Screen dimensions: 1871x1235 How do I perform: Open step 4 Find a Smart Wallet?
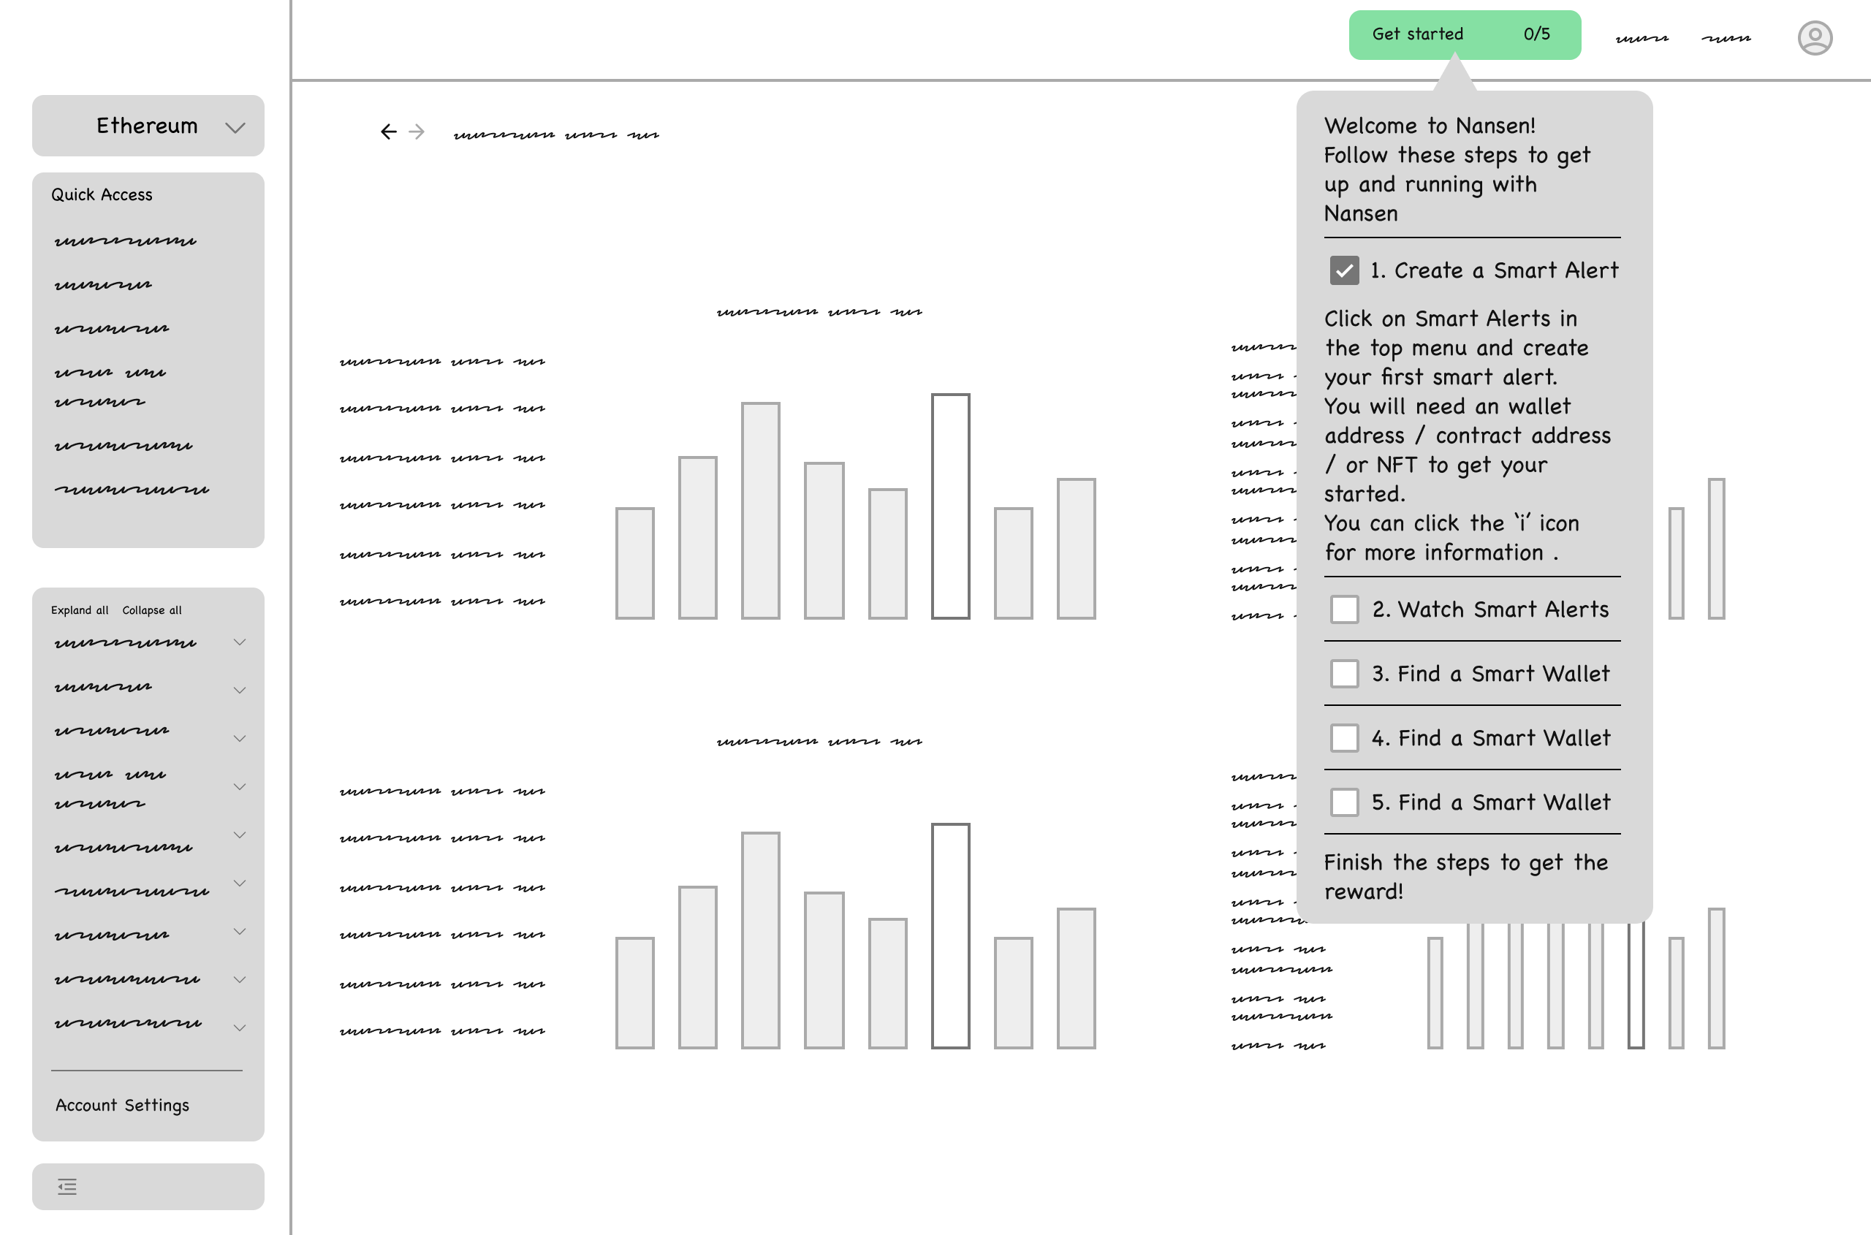tap(1490, 738)
